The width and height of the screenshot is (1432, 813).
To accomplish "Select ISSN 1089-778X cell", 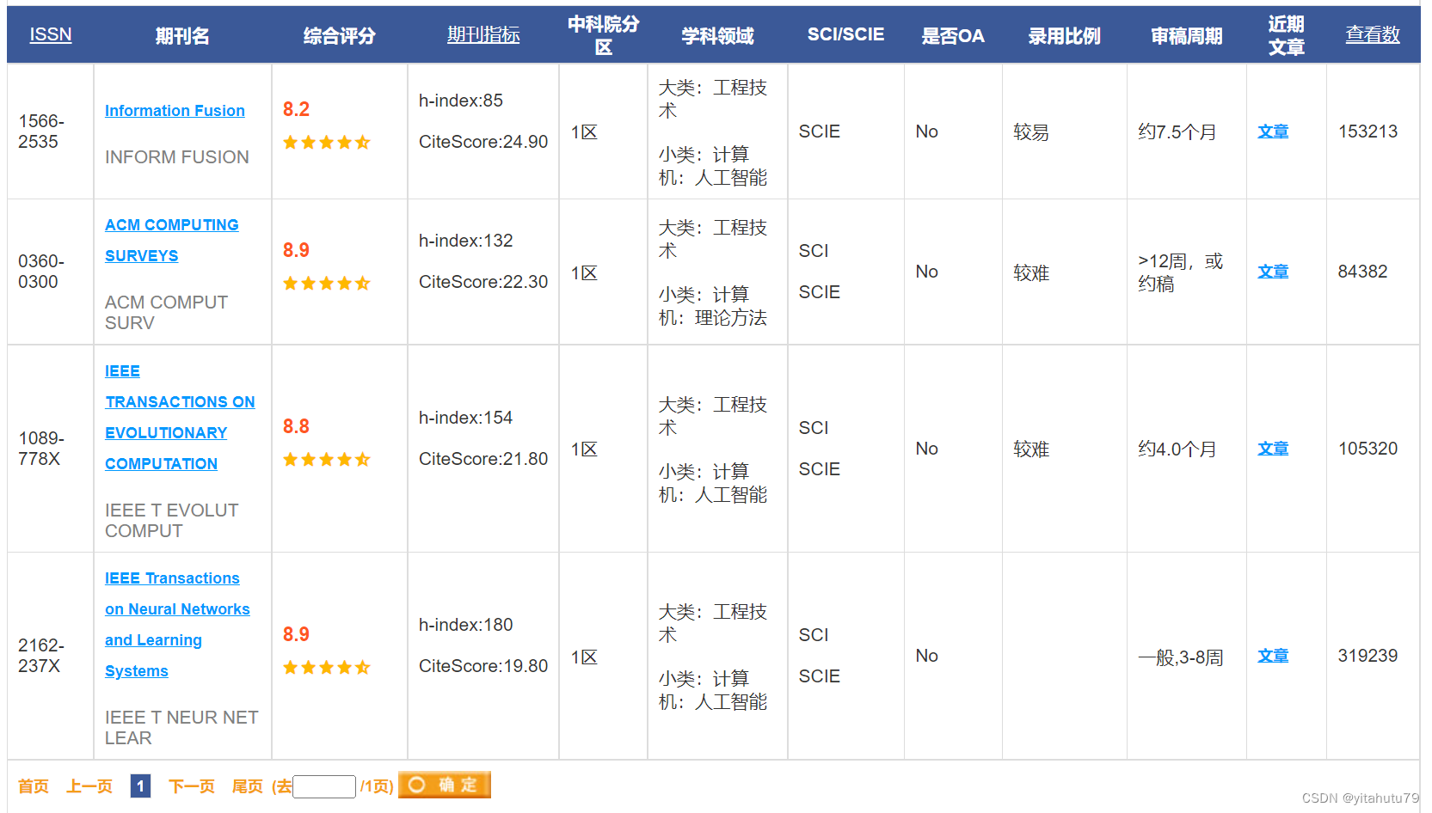I will 50,449.
